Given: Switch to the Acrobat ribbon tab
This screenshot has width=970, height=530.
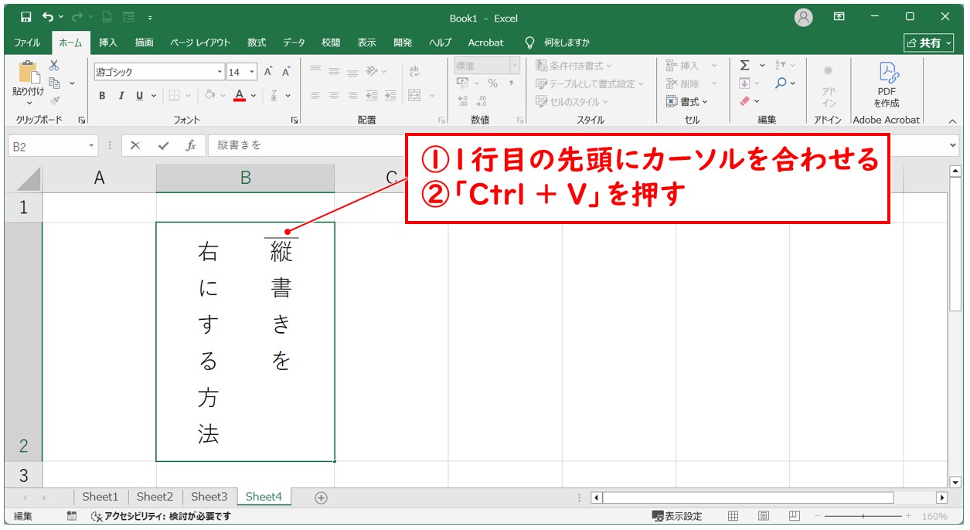Looking at the screenshot, I should tap(485, 42).
